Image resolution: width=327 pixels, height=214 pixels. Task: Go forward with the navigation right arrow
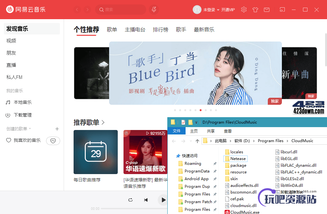[87, 10]
